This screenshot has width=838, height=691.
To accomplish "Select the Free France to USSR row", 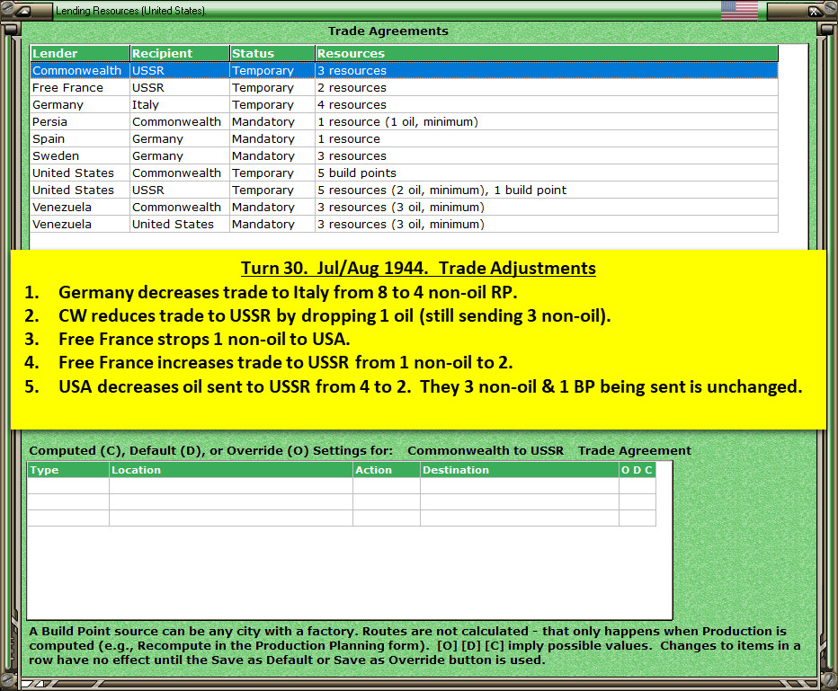I will click(x=404, y=87).
